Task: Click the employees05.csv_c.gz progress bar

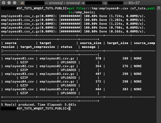Action: 70,32
